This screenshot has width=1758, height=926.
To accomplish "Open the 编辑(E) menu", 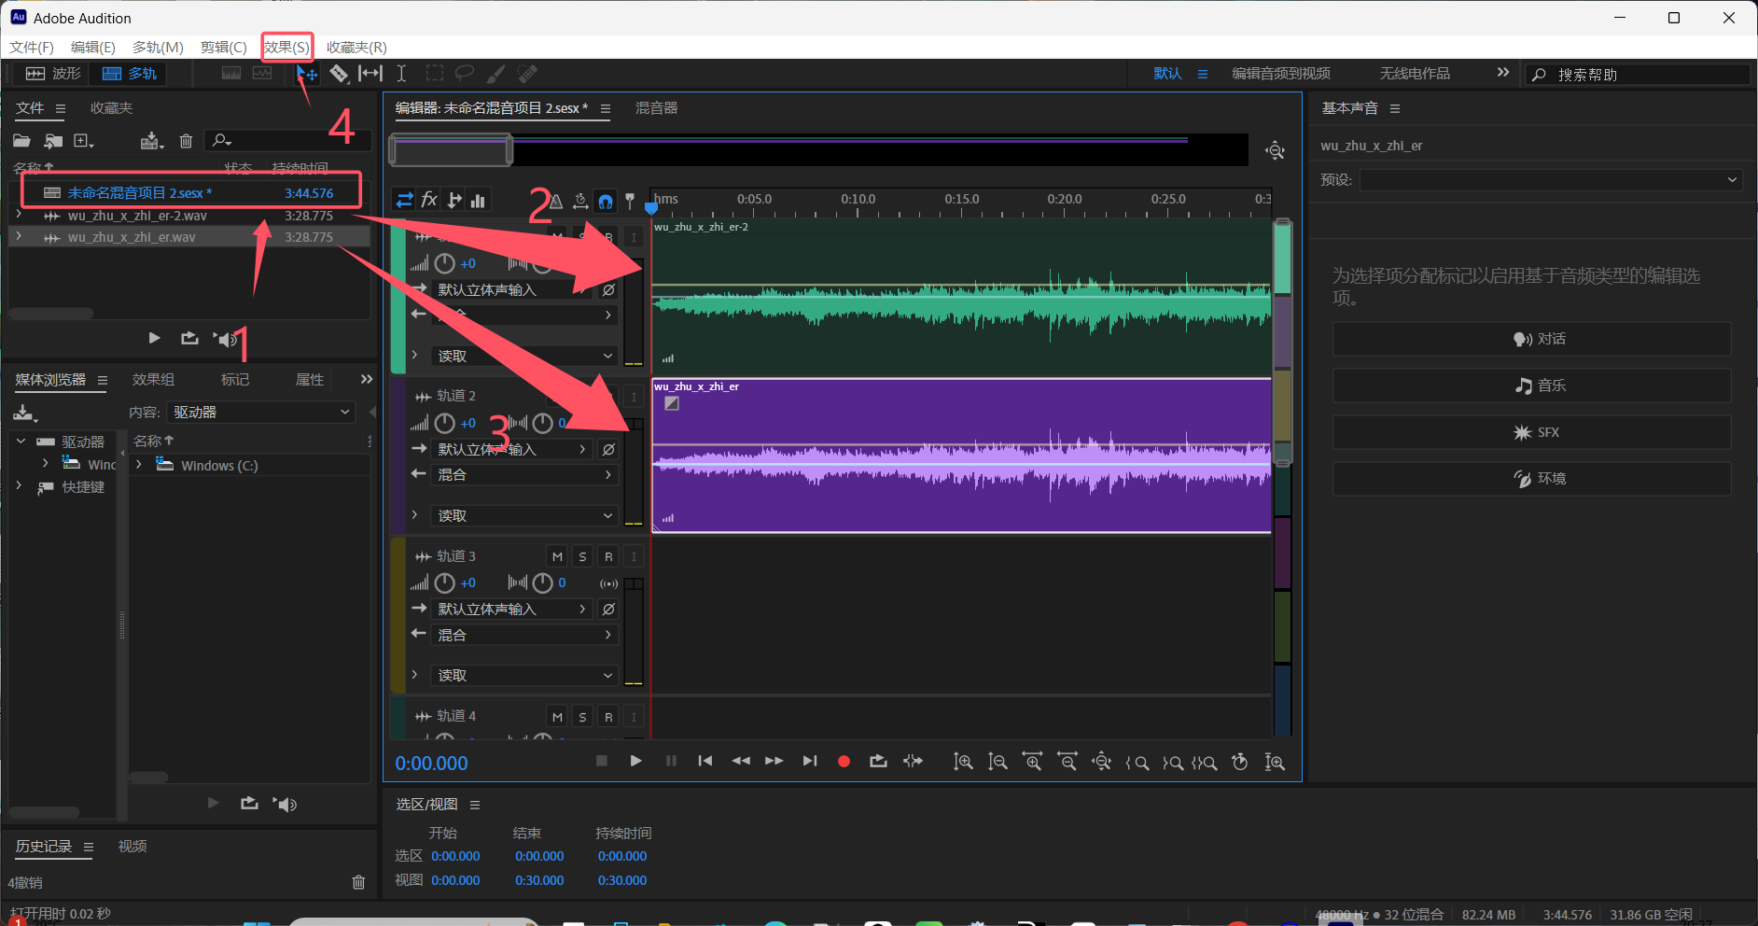I will click(93, 47).
